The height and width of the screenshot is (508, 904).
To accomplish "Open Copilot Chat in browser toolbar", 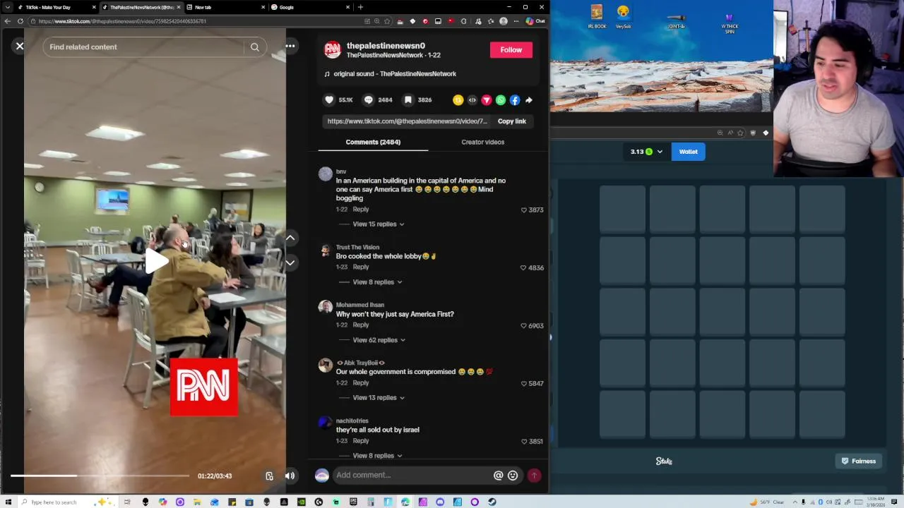I will point(535,21).
